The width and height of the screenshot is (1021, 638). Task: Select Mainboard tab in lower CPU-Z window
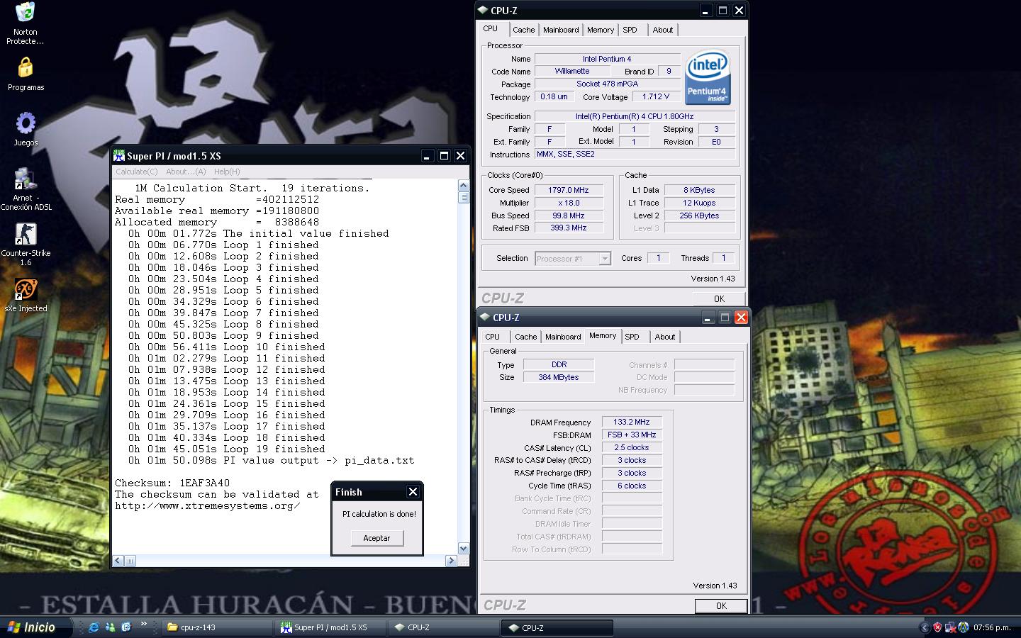coord(563,337)
